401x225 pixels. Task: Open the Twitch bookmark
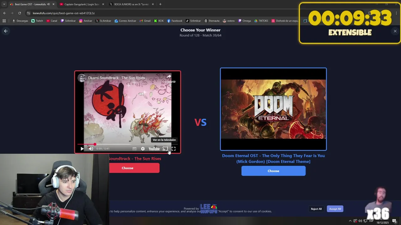pyautogui.click(x=37, y=21)
